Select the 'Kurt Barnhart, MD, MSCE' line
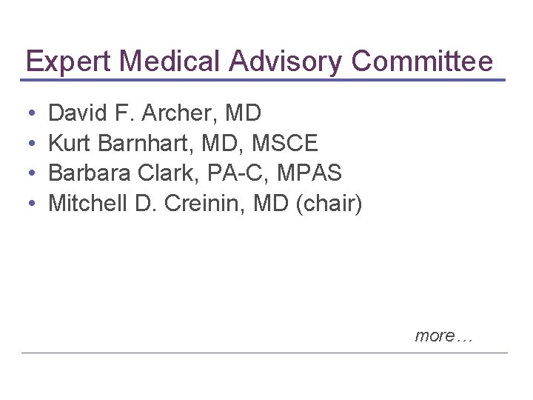Viewport: 533px width, 400px height. point(183,143)
